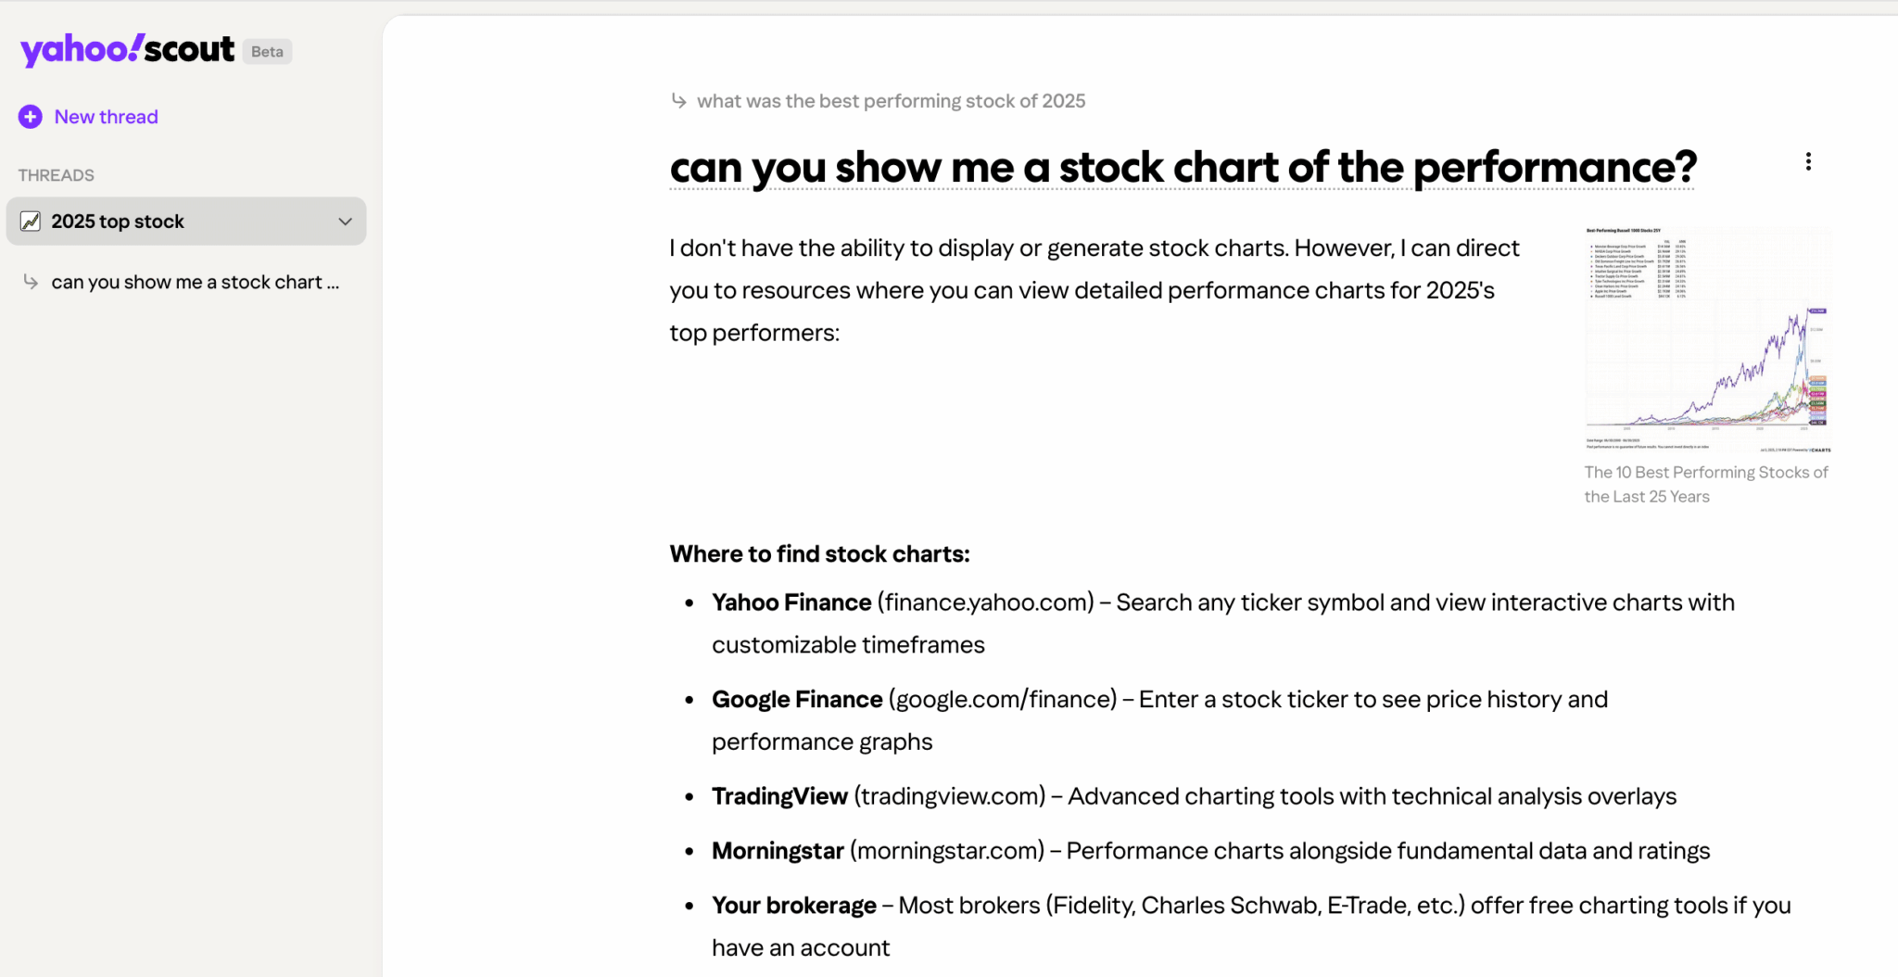Click the reply arrow icon in sidebar sub-thread
Image resolution: width=1898 pixels, height=977 pixels.
point(31,282)
